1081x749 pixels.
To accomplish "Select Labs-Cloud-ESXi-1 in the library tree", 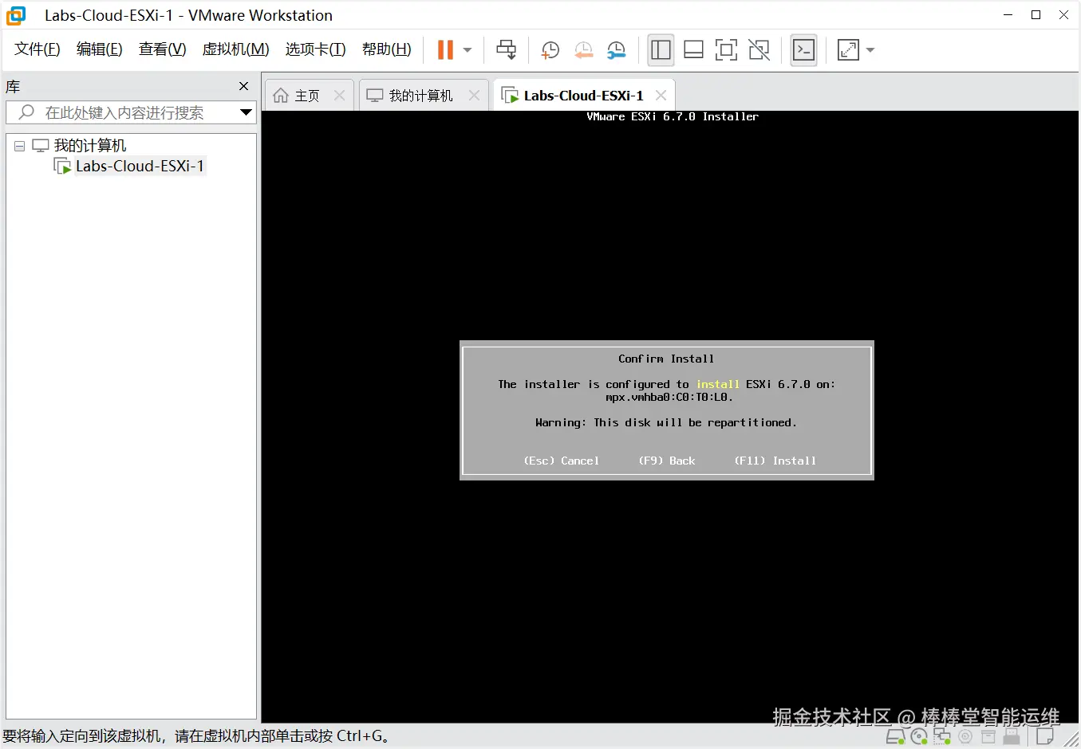I will [x=140, y=166].
